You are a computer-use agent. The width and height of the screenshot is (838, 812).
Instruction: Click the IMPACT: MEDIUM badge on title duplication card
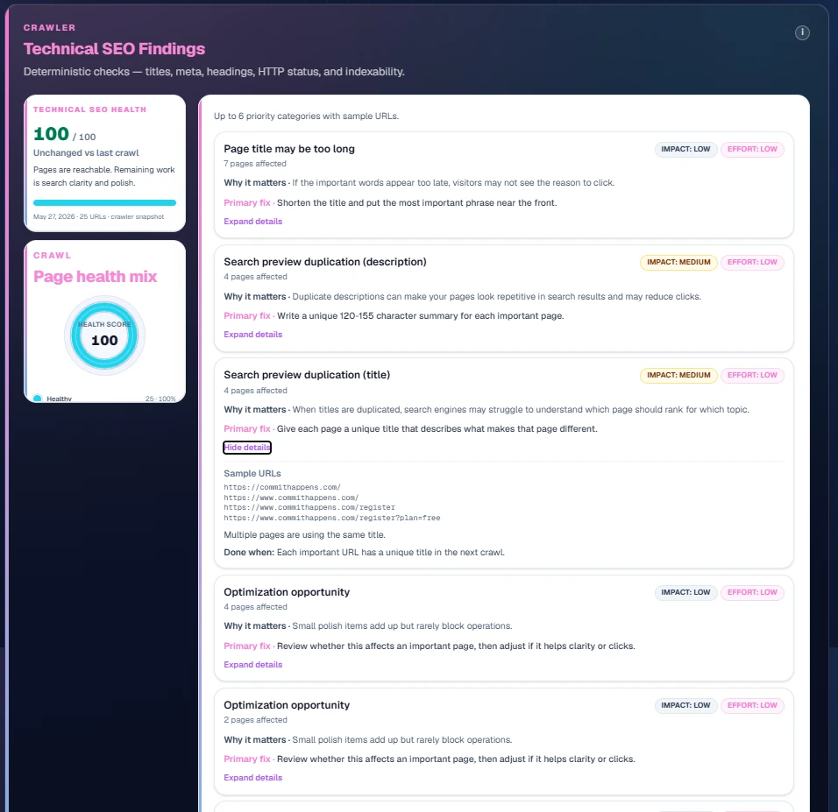point(678,375)
